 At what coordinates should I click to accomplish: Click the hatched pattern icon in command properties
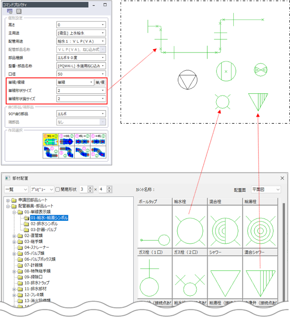click(x=18, y=10)
